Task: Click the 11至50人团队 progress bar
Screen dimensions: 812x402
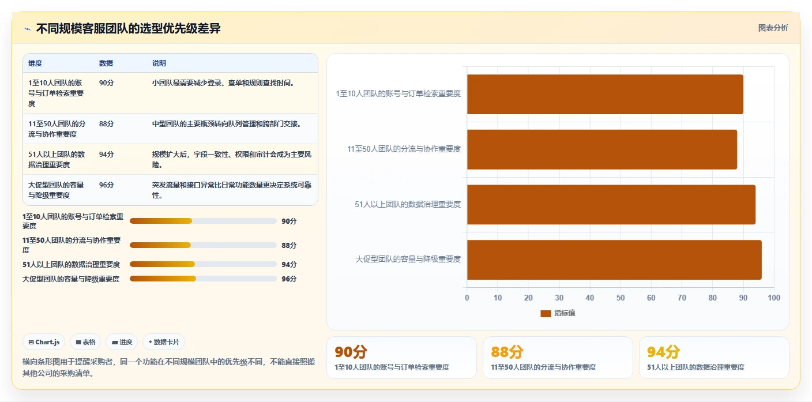Action: pyautogui.click(x=203, y=245)
